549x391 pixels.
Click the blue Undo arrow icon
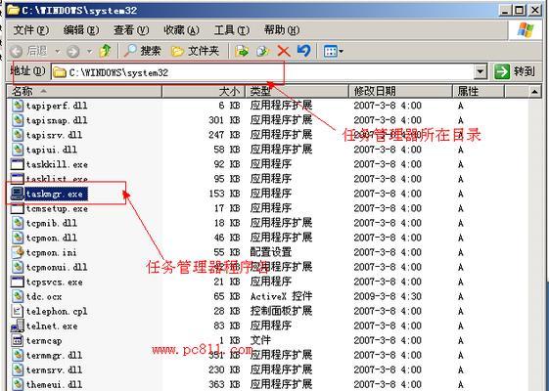pyautogui.click(x=303, y=51)
